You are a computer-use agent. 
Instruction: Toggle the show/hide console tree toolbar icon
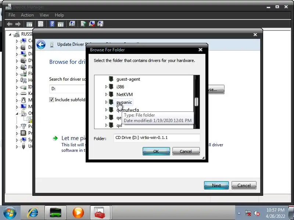coord(29,24)
